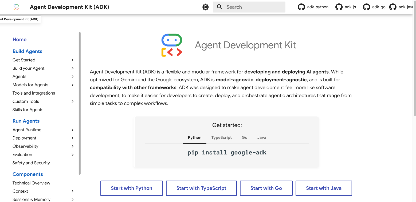Image resolution: width=416 pixels, height=202 pixels.
Task: Open Safety and Security page
Action: click(31, 163)
